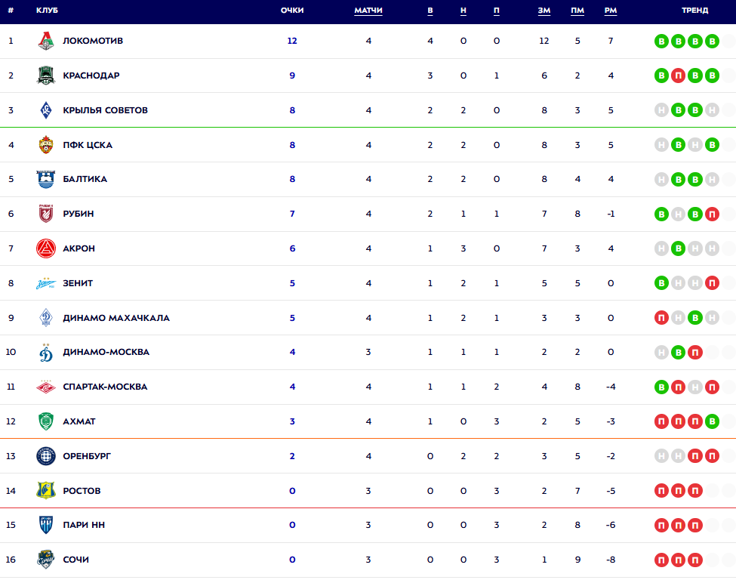This screenshot has width=736, height=580.
Task: Open the Балтика team link
Action: pyautogui.click(x=85, y=180)
